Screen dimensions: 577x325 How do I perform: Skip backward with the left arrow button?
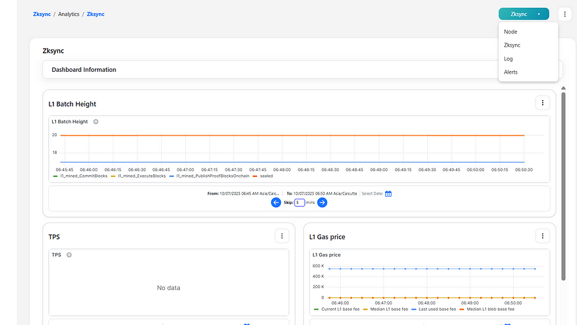coord(276,203)
